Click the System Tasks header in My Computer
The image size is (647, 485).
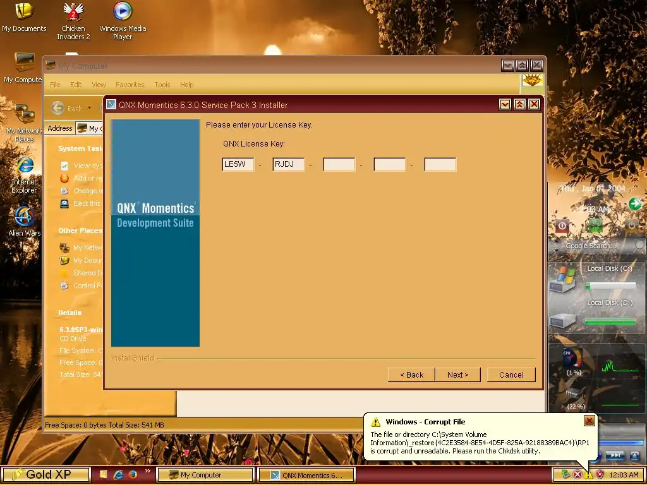pos(80,148)
